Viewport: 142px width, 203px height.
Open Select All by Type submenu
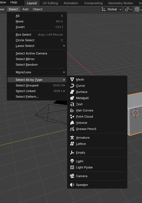(x=37, y=80)
